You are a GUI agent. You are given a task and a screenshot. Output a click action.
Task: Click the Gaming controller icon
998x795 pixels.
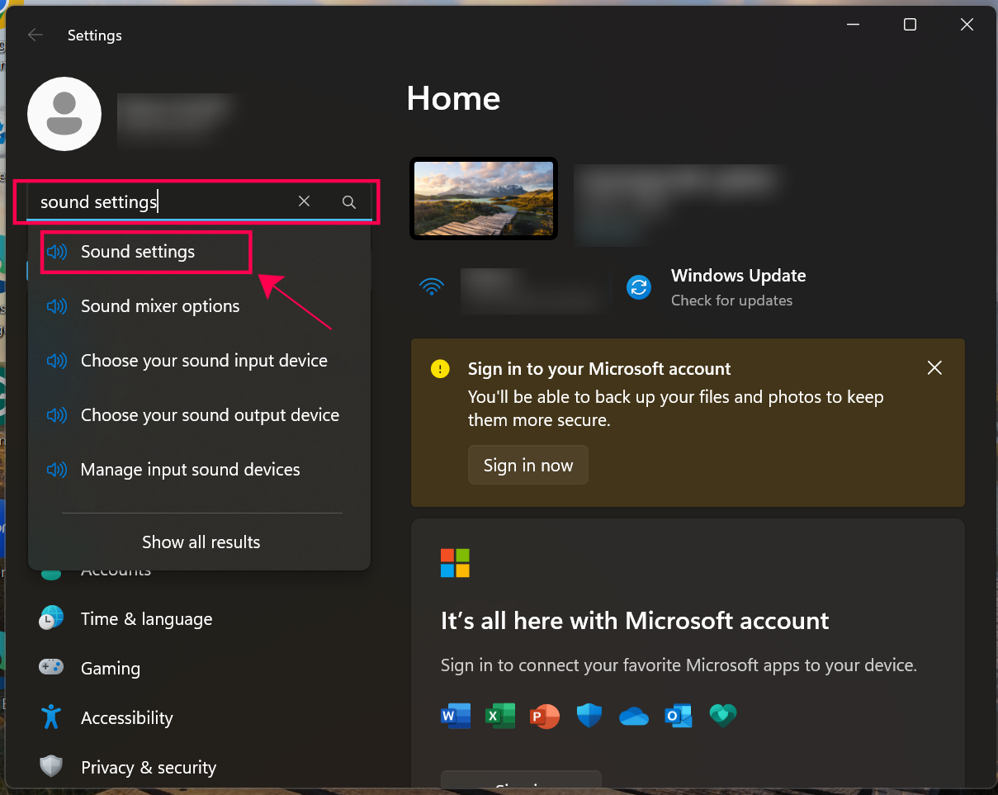[x=51, y=667]
